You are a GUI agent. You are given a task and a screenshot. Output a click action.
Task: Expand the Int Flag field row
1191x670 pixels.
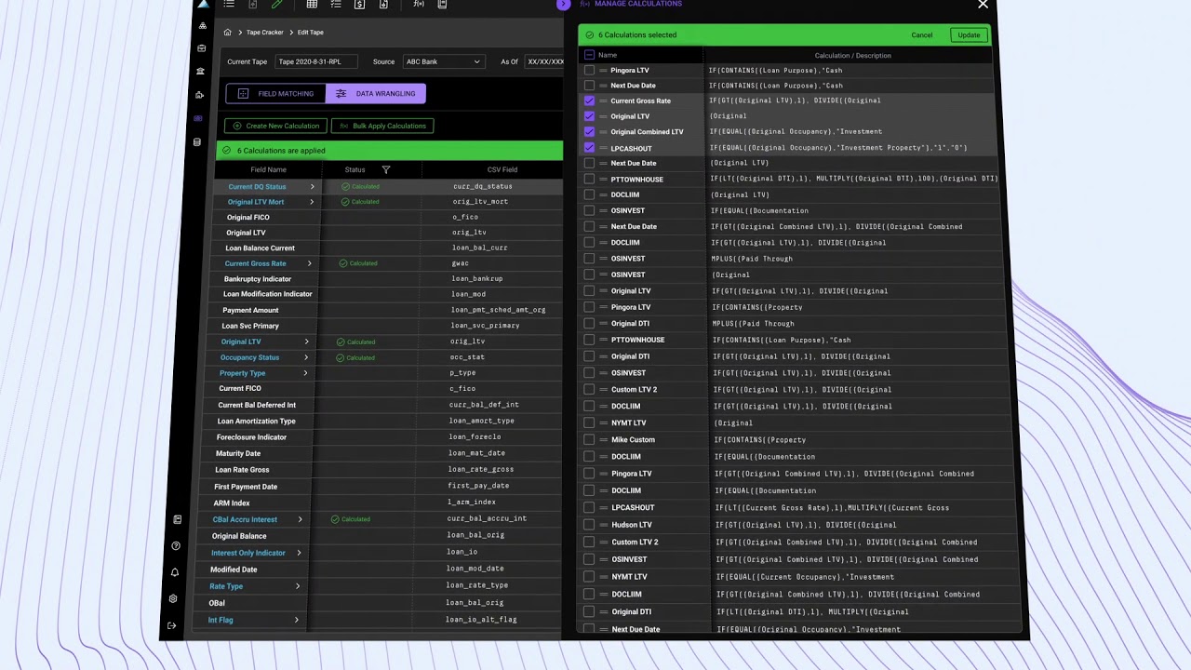(297, 620)
